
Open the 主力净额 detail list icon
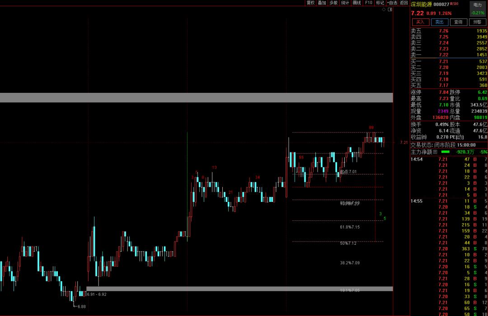coord(435,152)
